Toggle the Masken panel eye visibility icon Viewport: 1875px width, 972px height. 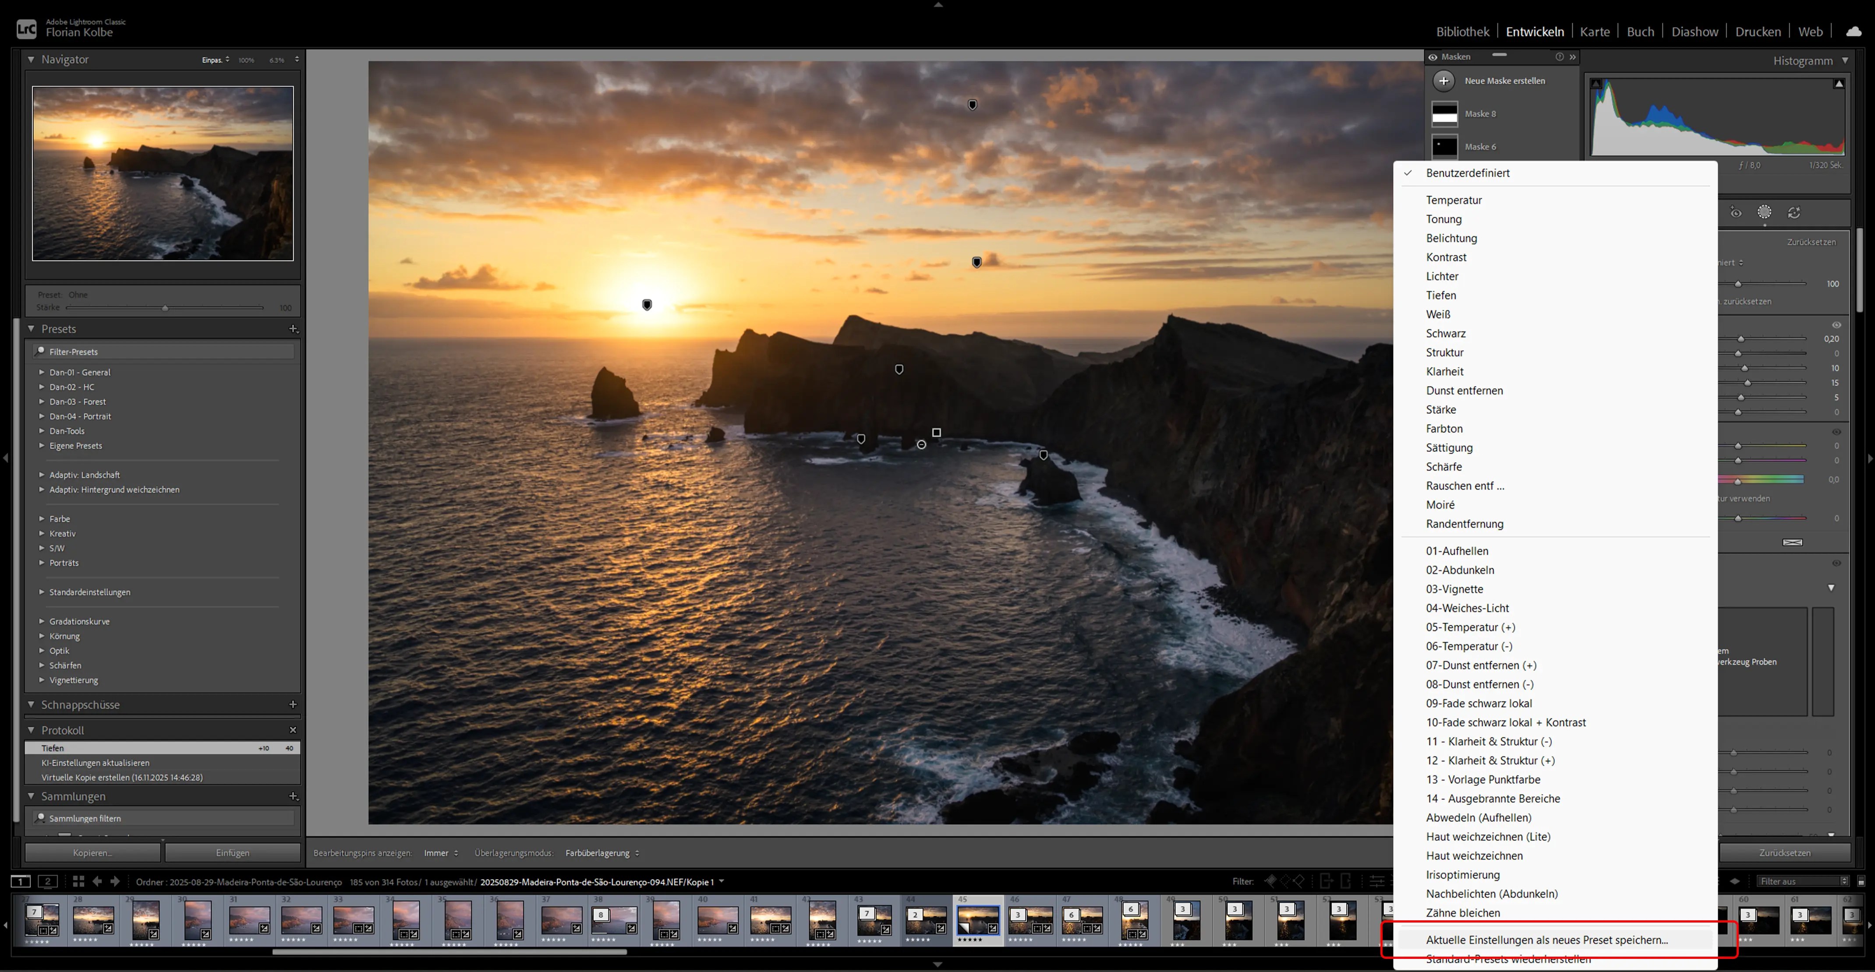click(x=1433, y=57)
